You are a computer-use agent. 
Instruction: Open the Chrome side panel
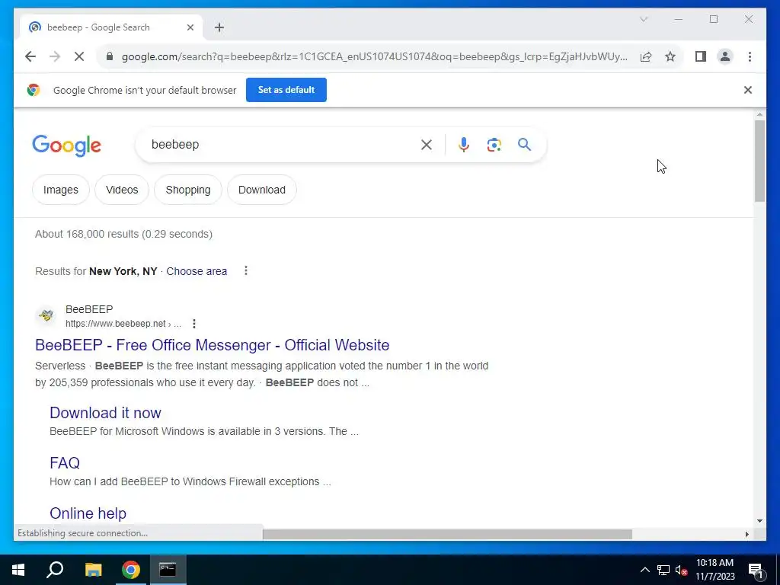(701, 56)
